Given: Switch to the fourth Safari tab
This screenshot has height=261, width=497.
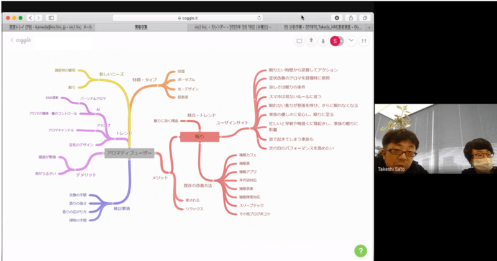Looking at the screenshot, I should click(322, 28).
